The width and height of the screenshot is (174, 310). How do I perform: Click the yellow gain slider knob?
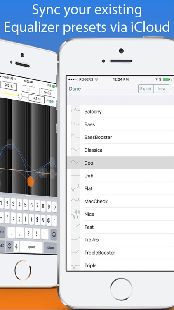20,96
